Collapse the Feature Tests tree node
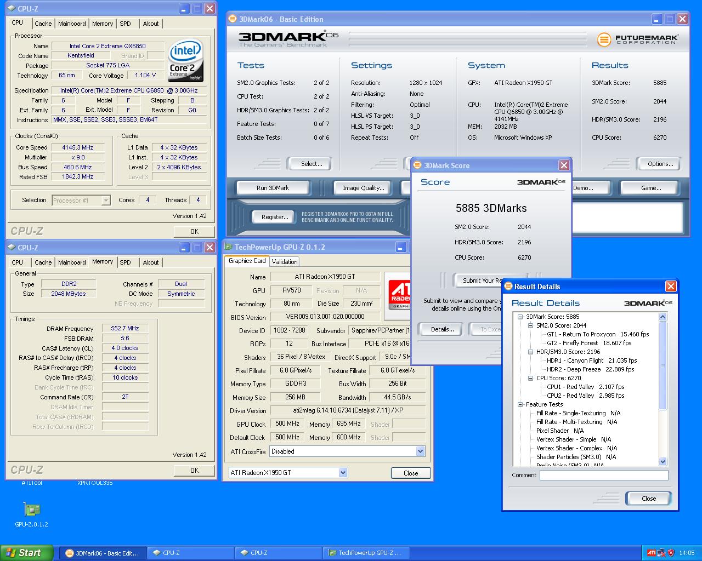 pyautogui.click(x=520, y=404)
